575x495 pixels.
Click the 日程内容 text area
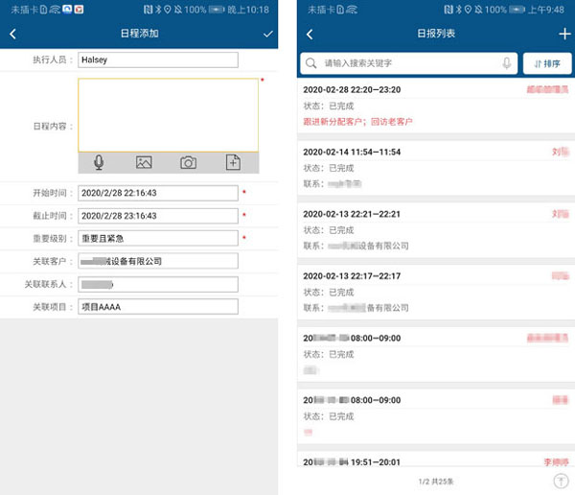coord(168,113)
